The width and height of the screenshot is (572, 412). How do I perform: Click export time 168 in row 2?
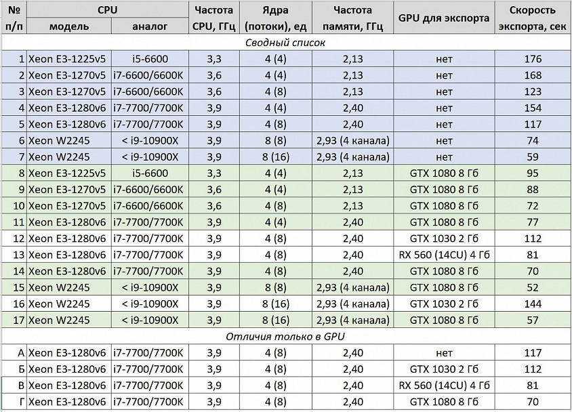533,75
